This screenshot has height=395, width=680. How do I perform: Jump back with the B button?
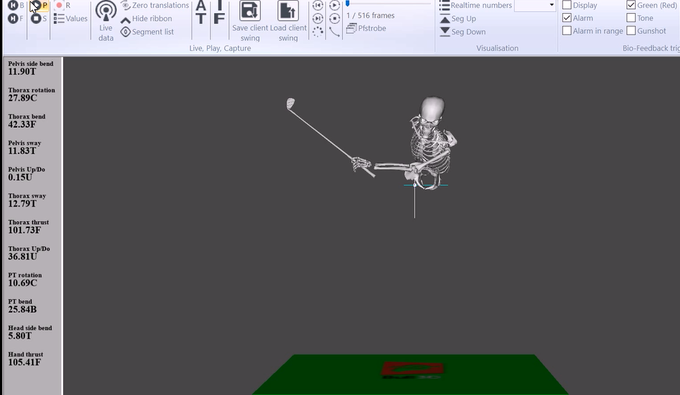point(12,6)
